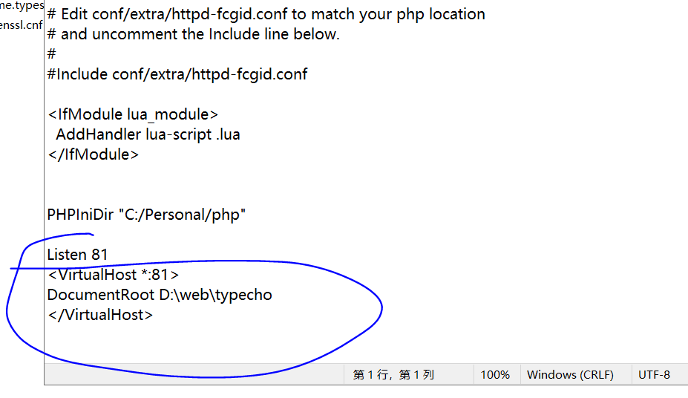
Task: Click the "<VirtualHost *:81>" opening tag
Action: point(113,275)
